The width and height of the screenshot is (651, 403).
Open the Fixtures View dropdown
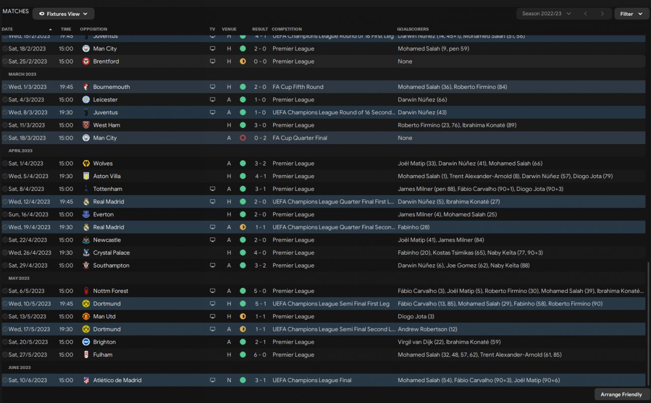point(63,14)
